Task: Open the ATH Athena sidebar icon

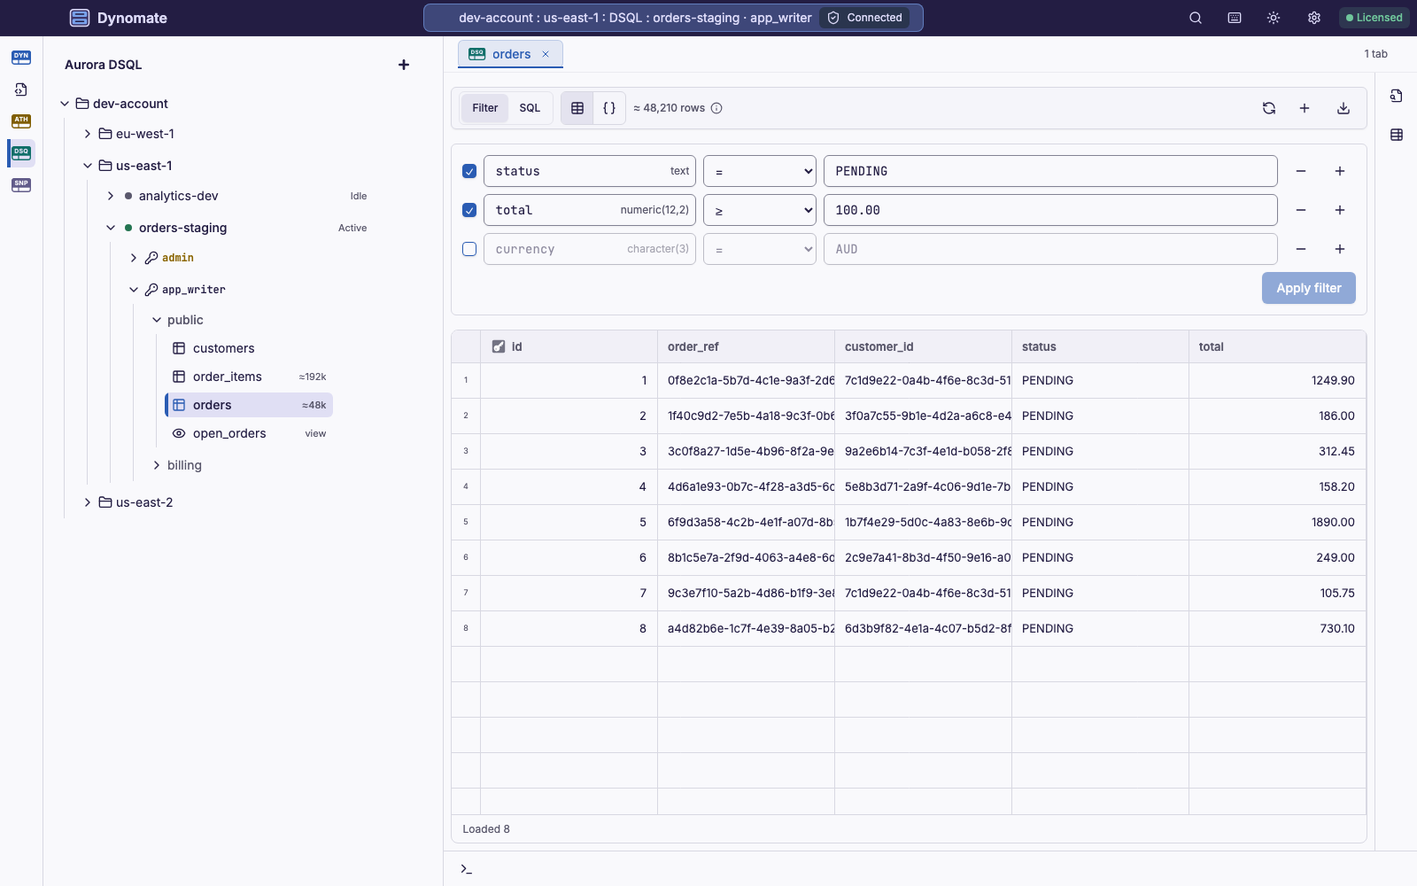Action: [21, 121]
